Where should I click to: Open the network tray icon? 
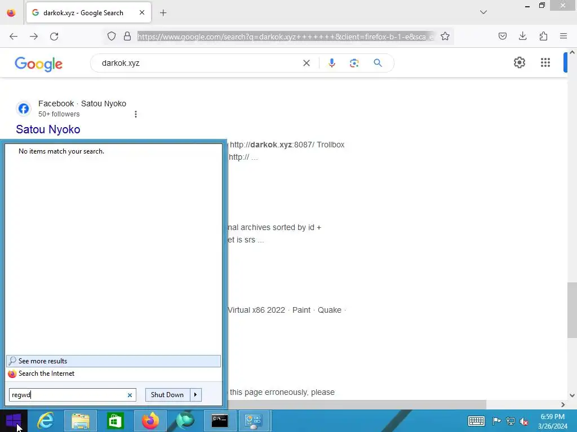point(511,421)
